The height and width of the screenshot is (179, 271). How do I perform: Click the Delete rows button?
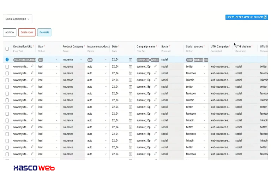click(x=27, y=32)
